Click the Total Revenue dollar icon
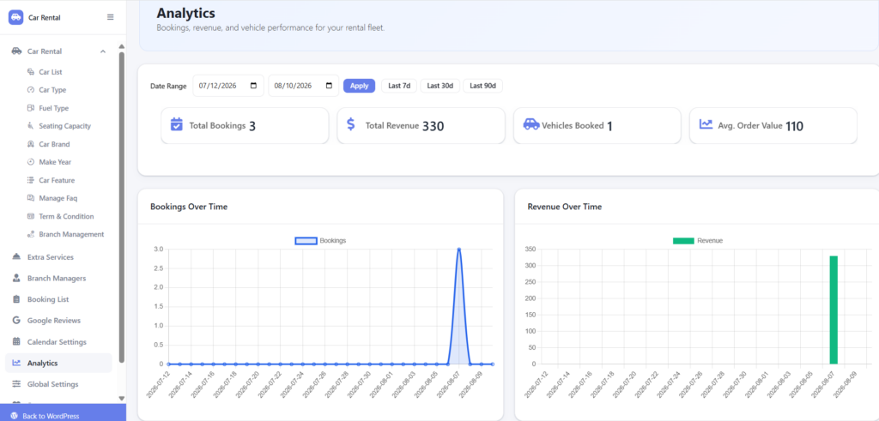 tap(351, 124)
